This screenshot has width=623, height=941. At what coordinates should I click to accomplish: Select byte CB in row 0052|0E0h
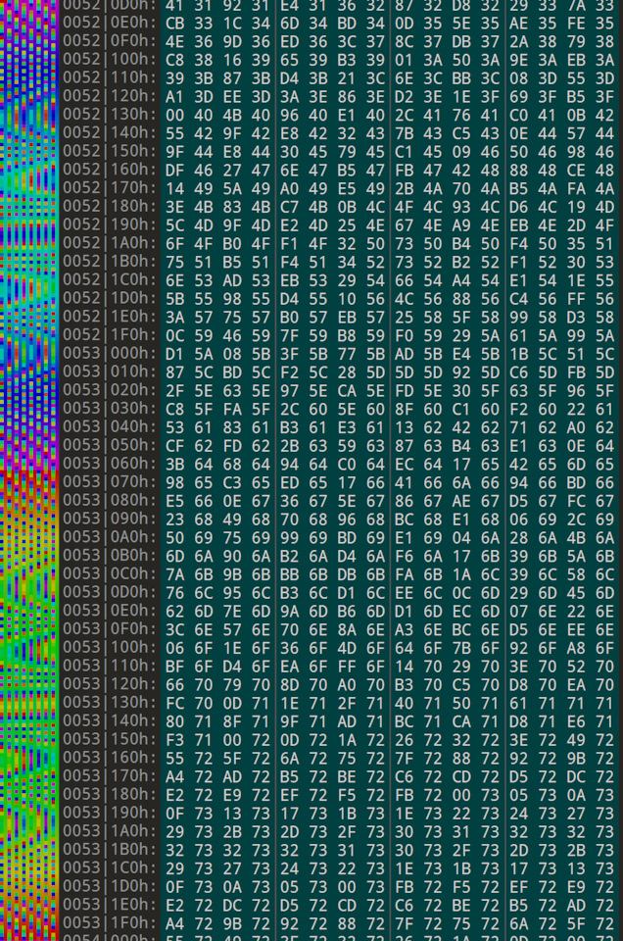coord(174,23)
